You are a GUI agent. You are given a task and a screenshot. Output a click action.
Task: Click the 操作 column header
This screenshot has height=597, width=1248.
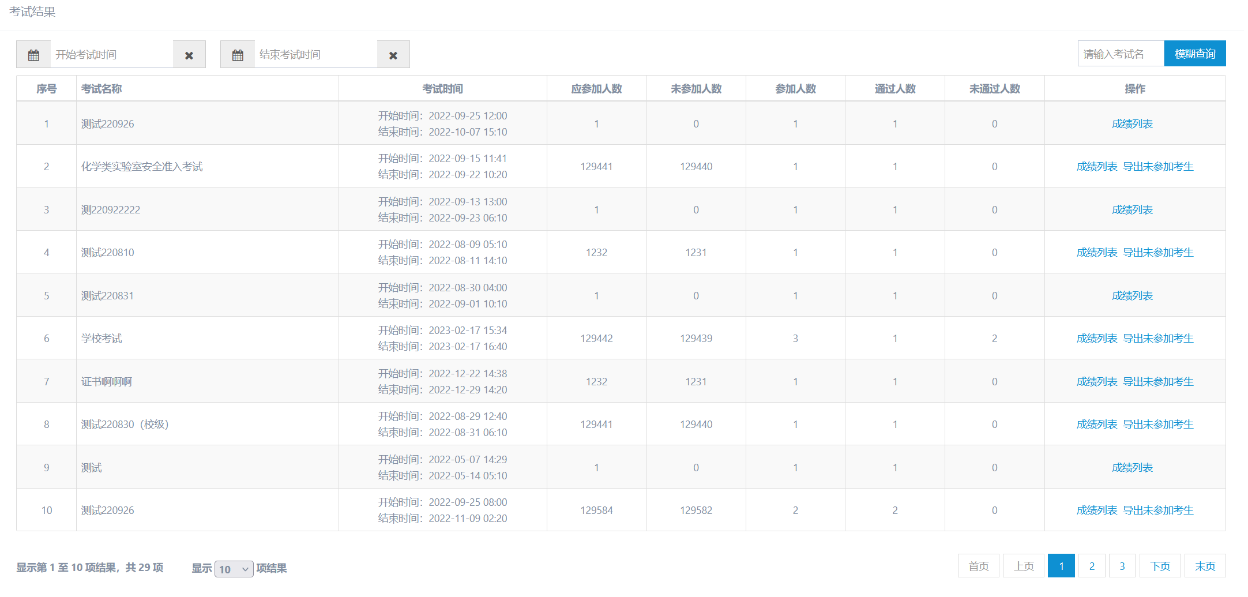tap(1135, 89)
